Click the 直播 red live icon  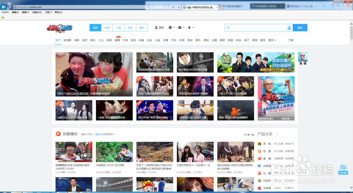[259, 158]
